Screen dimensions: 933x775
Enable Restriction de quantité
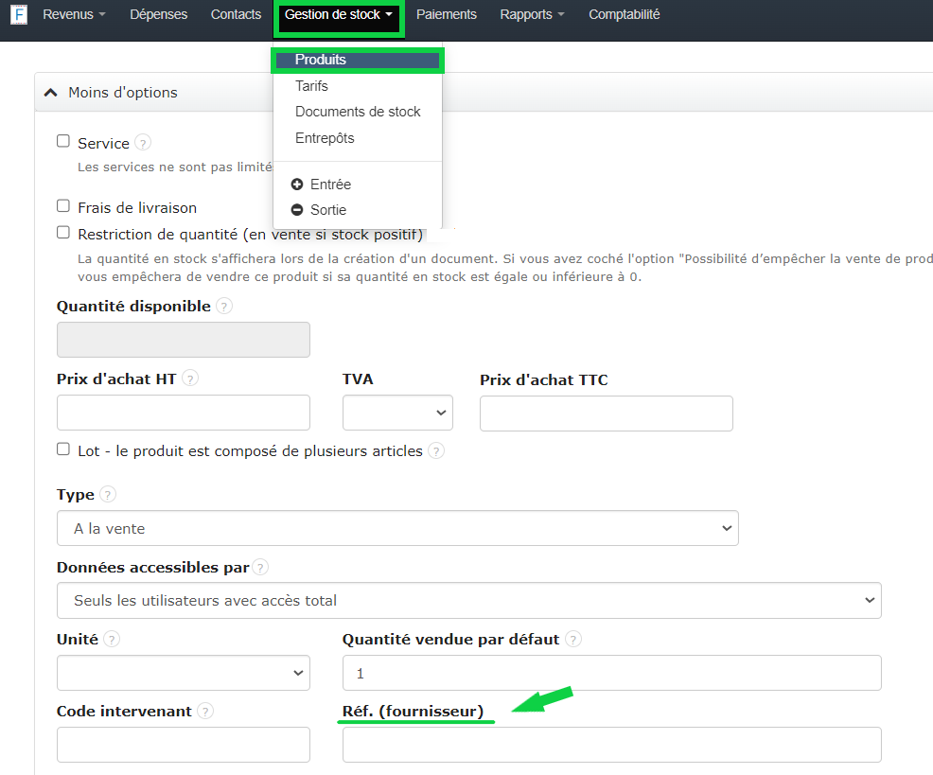click(62, 232)
